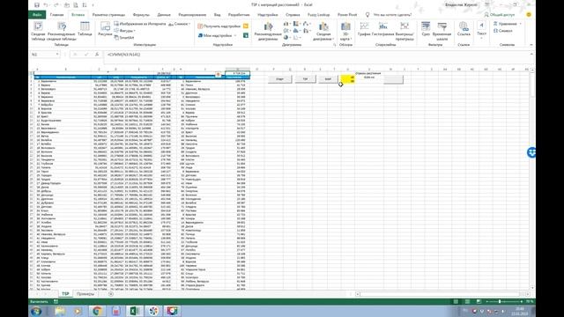
Task: Insert Line sparkline (График)
Action: [364, 29]
